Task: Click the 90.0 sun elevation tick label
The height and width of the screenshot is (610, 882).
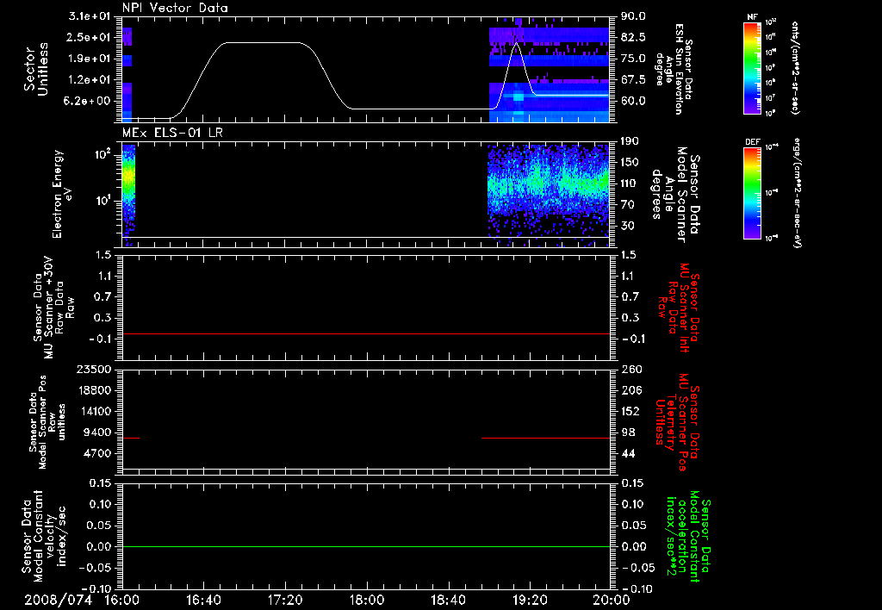Action: 633,16
